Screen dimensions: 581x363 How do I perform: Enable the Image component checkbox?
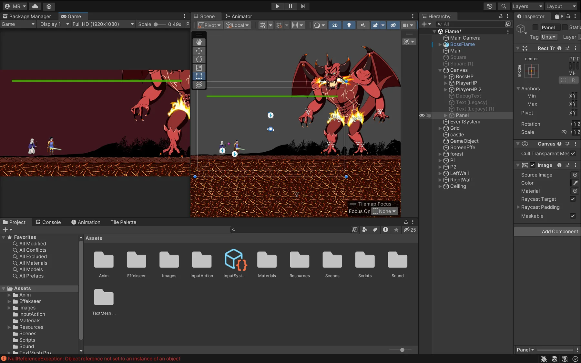[533, 165]
